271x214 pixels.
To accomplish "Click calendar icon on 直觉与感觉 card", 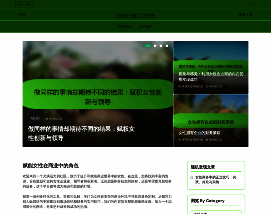I will click(x=207, y=86).
